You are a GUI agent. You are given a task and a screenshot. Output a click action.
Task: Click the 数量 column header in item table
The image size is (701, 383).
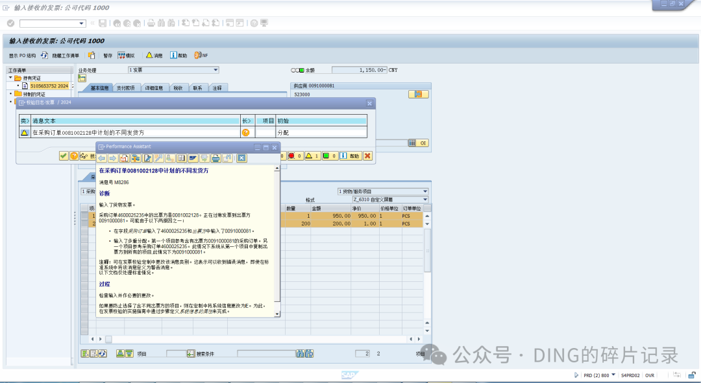point(298,208)
